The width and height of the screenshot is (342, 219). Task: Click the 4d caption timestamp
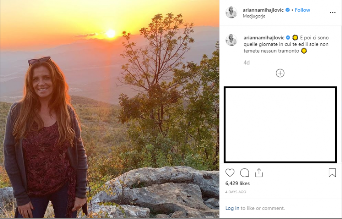pos(246,62)
